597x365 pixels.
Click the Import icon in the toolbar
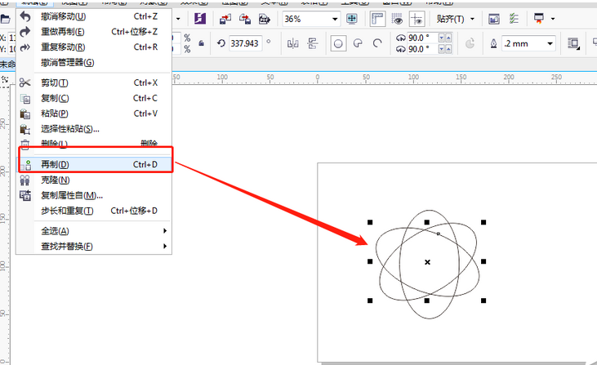pyautogui.click(x=225, y=18)
